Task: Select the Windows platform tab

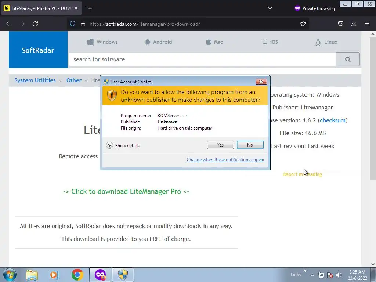Action: [102, 42]
